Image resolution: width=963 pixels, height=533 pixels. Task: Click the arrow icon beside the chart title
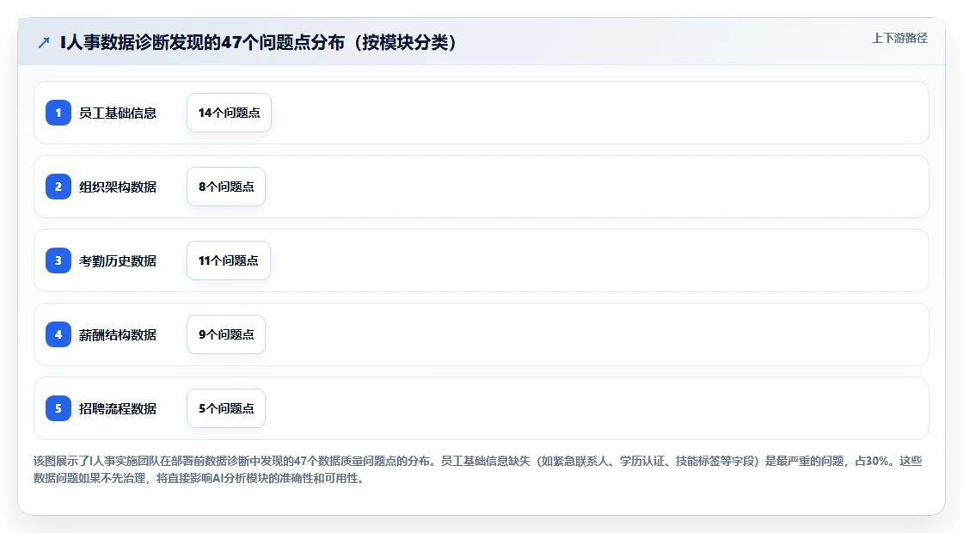click(x=44, y=43)
